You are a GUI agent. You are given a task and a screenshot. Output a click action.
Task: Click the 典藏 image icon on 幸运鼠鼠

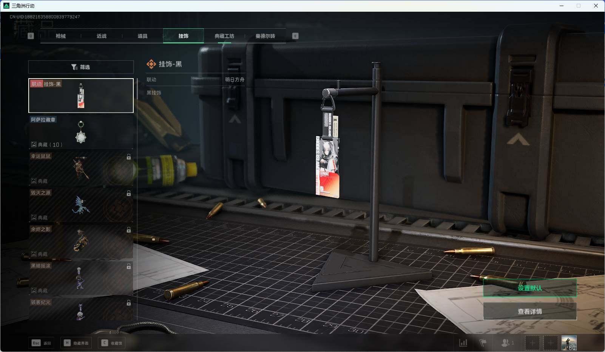pos(34,181)
